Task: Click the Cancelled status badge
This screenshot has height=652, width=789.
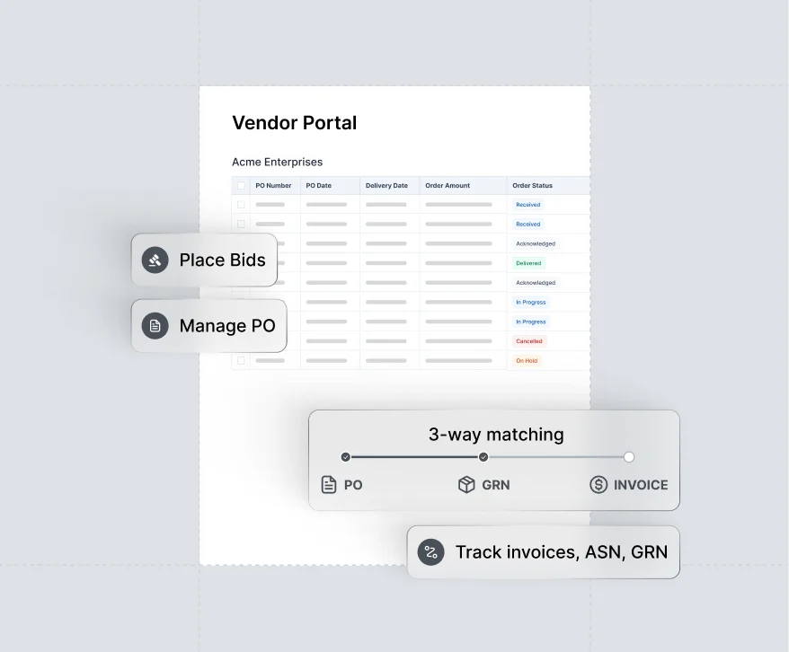Action: click(529, 341)
